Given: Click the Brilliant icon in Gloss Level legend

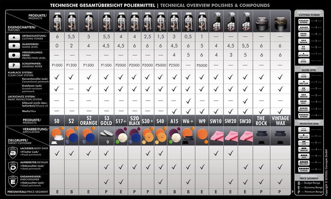Looking at the screenshot, I should pos(304,109).
